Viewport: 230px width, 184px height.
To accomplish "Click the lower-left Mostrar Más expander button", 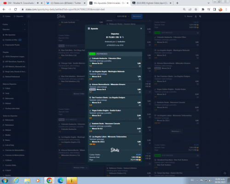I will pos(80,167).
